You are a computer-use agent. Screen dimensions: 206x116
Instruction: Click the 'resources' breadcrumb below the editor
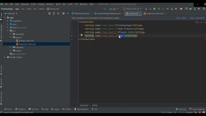point(84,105)
